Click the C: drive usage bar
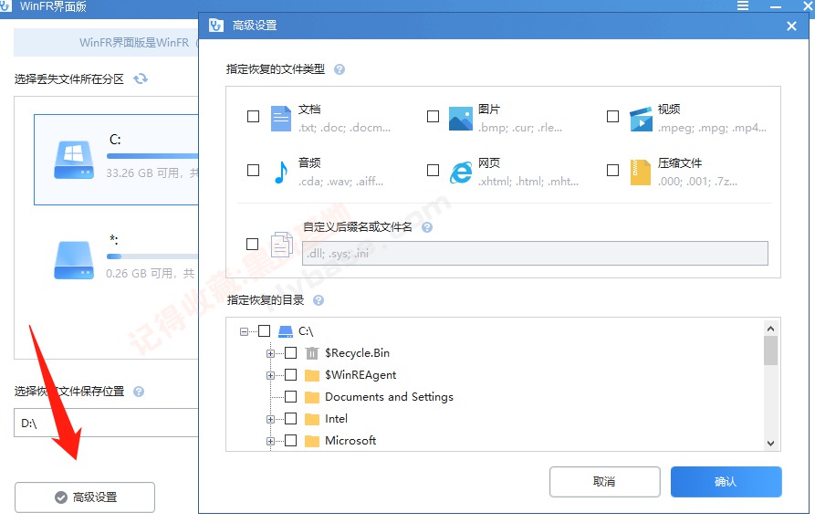The height and width of the screenshot is (523, 815). pyautogui.click(x=152, y=156)
